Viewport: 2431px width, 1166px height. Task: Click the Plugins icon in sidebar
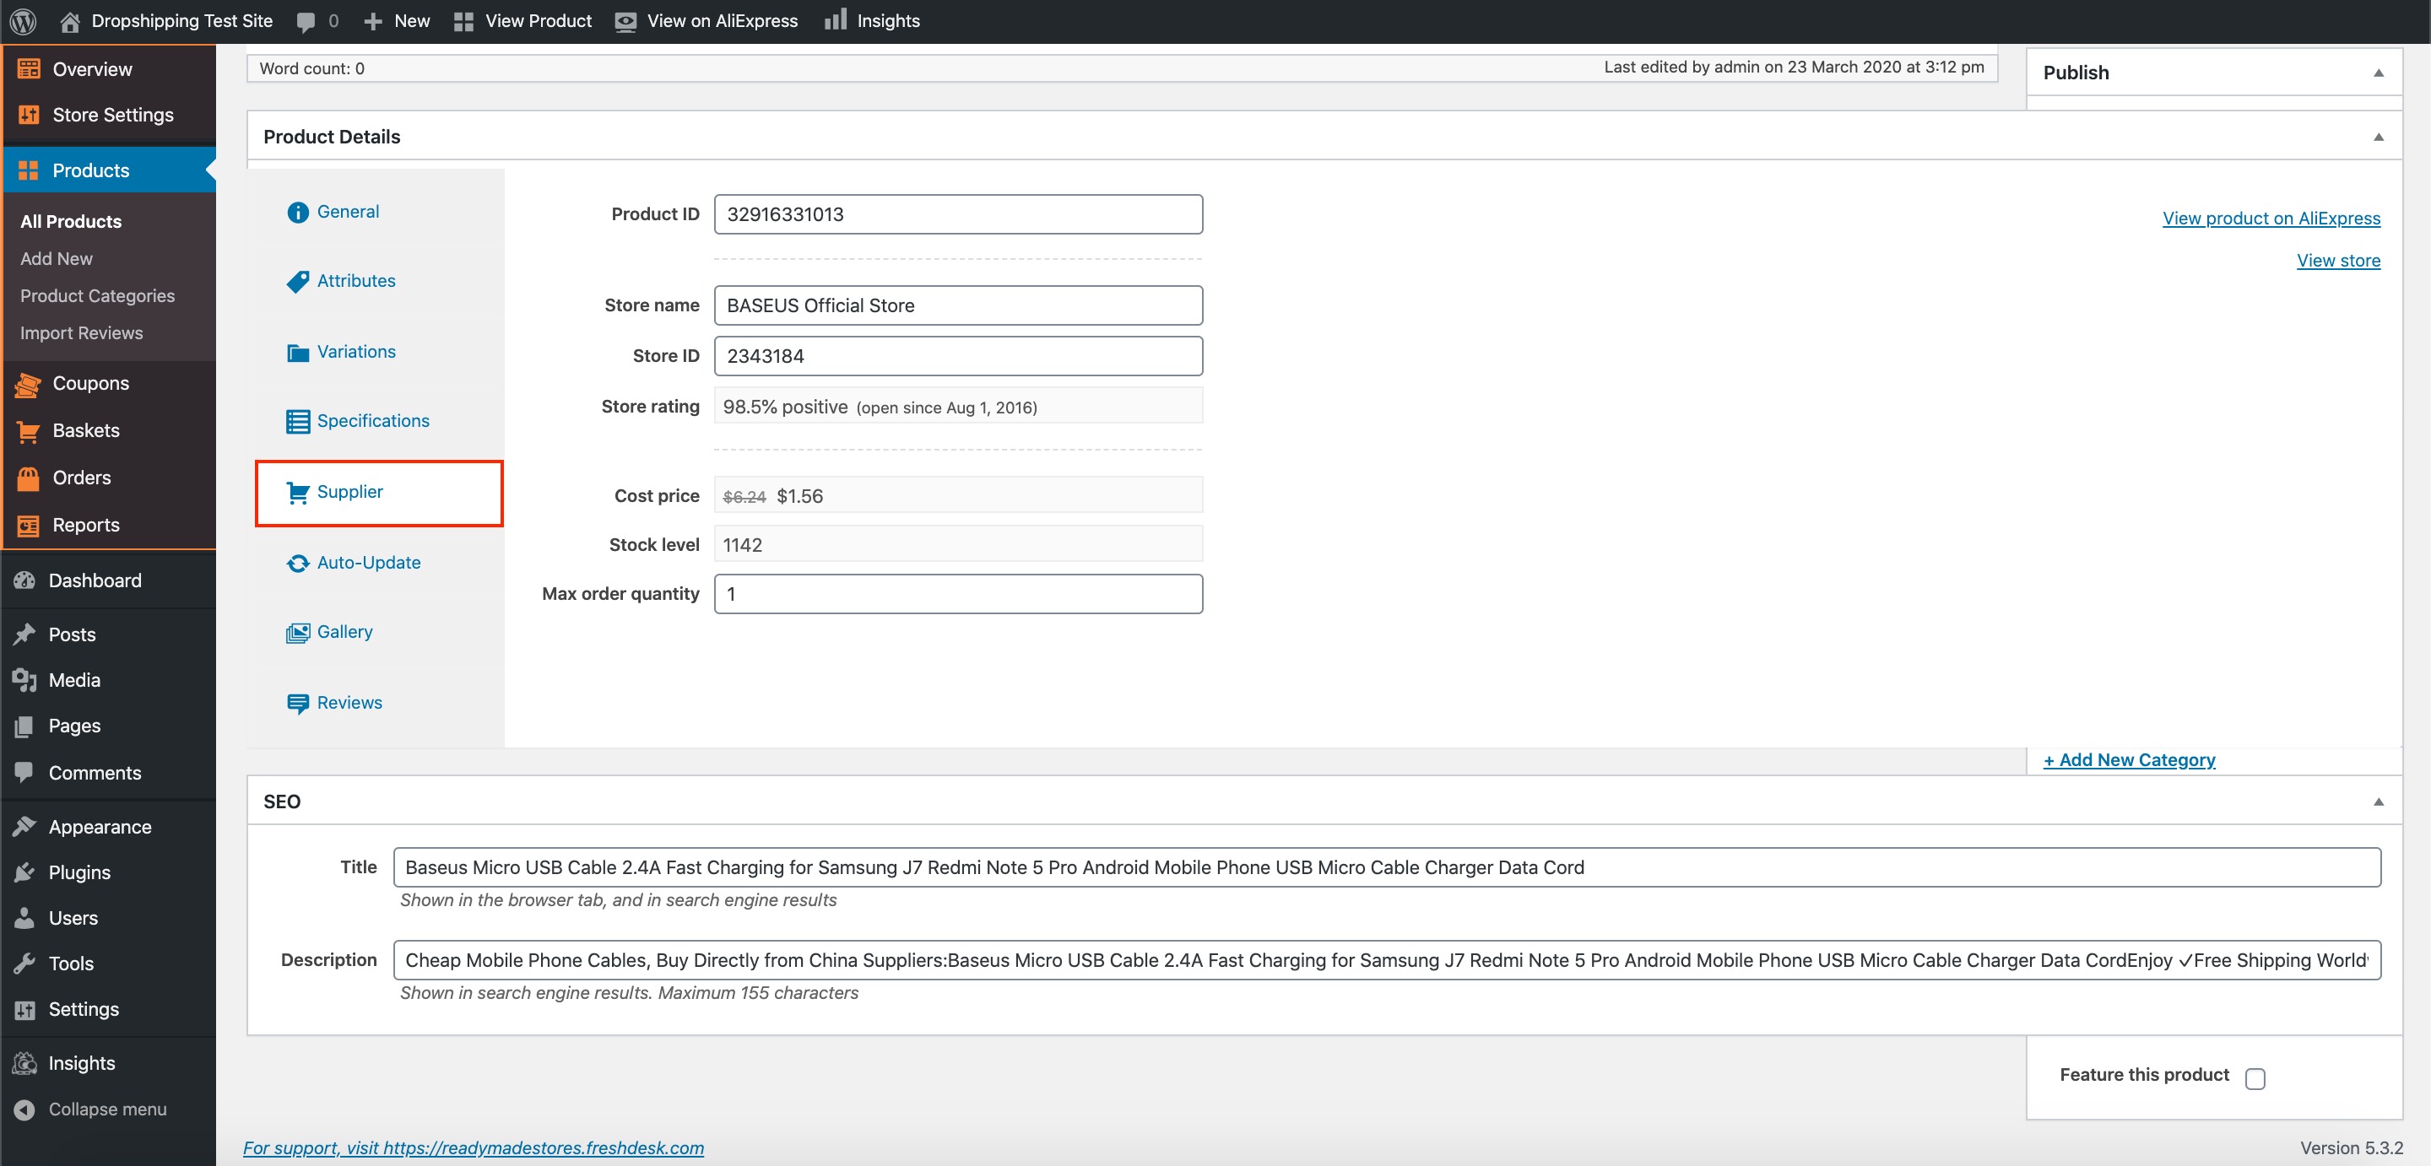click(24, 872)
